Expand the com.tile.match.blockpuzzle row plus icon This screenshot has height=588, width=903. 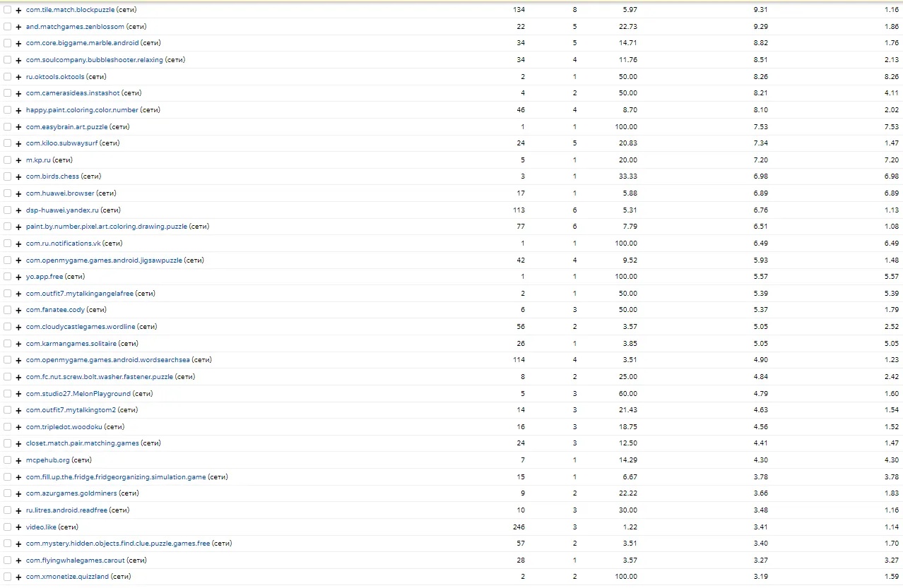tap(18, 10)
